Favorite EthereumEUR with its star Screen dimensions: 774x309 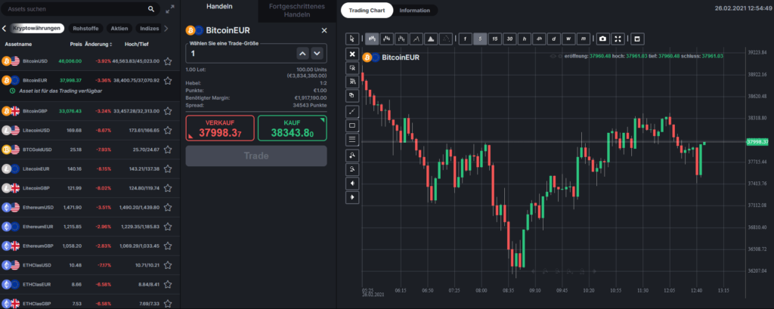[x=168, y=227]
